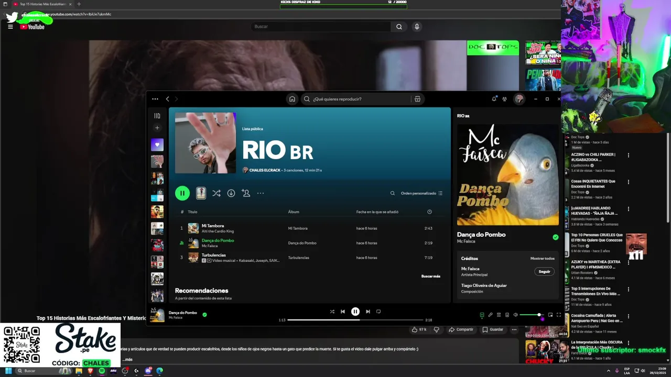Viewport: 671px width, 377px height.
Task: Sort tracks by the duration clock icon
Action: (429, 212)
